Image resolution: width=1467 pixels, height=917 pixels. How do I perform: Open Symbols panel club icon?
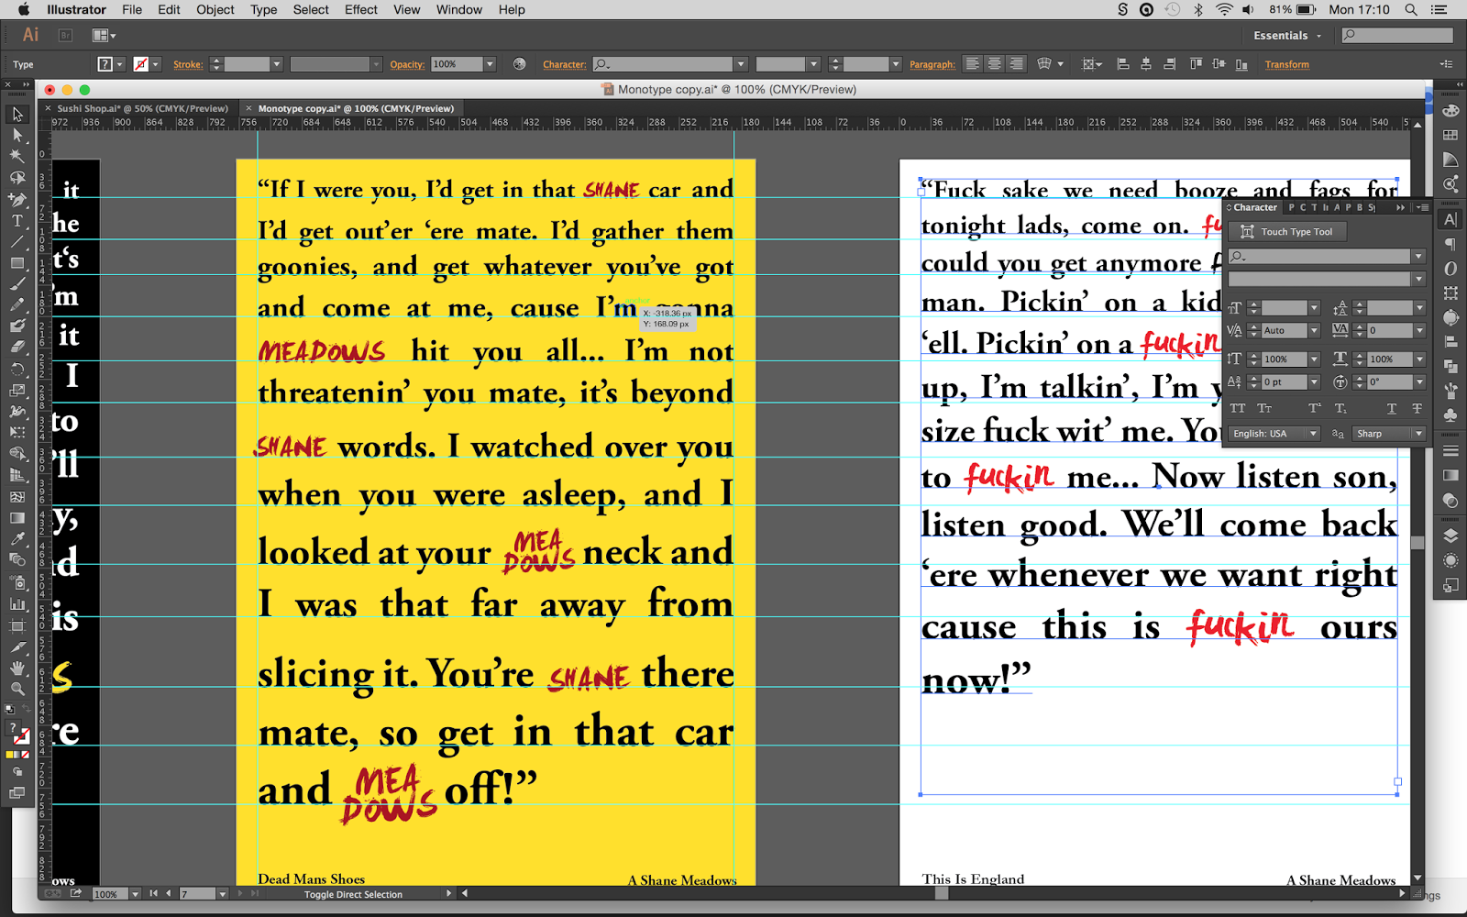1450,414
